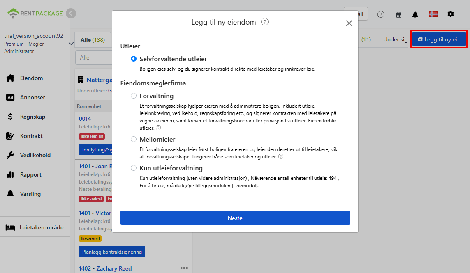Open settings gear icon
470x273 pixels.
(x=451, y=14)
